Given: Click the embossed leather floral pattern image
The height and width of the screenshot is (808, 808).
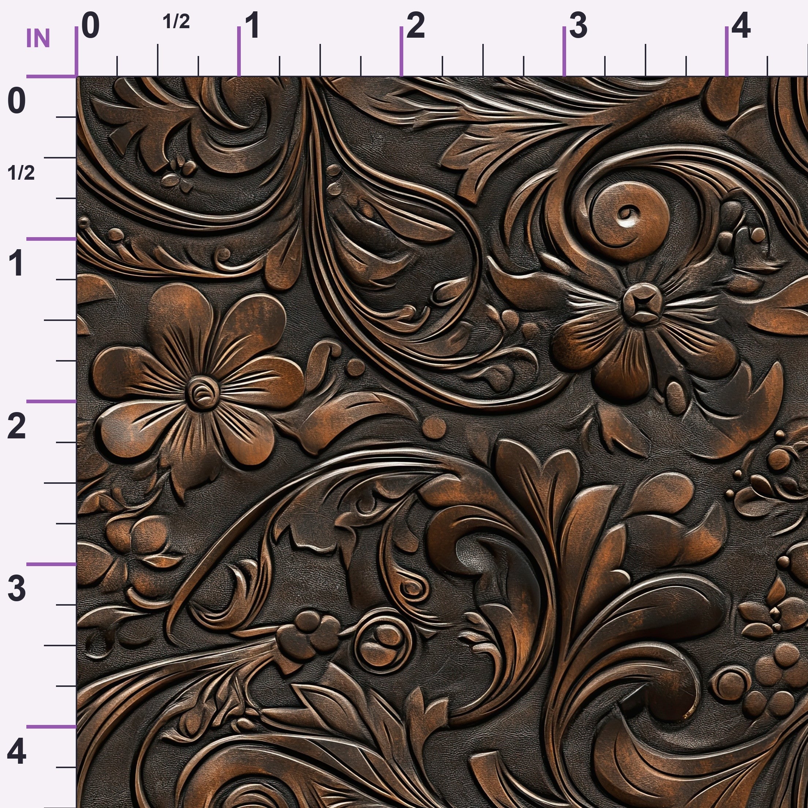Looking at the screenshot, I should tap(442, 442).
